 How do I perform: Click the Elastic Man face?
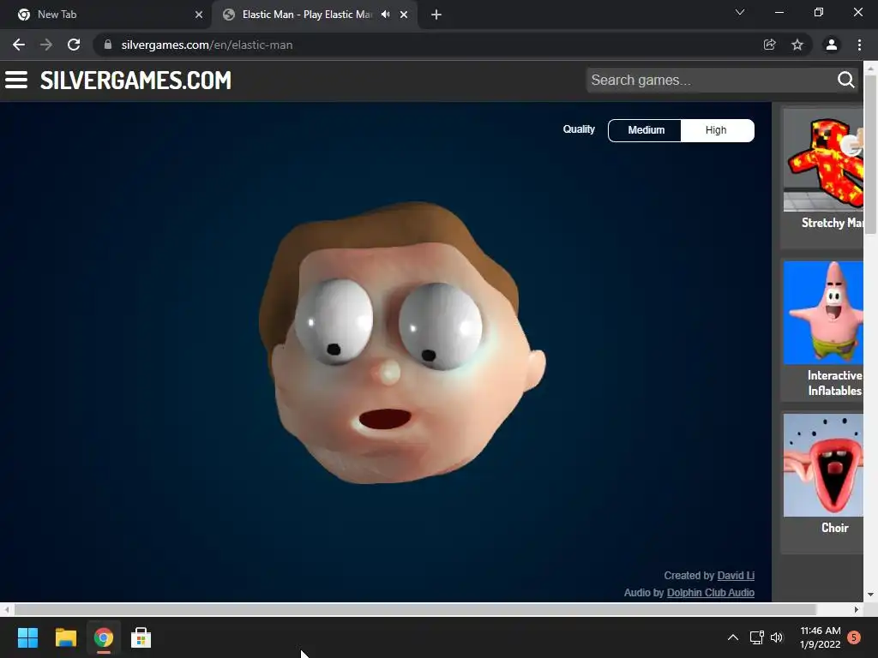[401, 343]
